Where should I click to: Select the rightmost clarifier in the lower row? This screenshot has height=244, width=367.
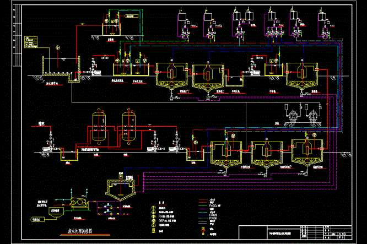(307, 154)
